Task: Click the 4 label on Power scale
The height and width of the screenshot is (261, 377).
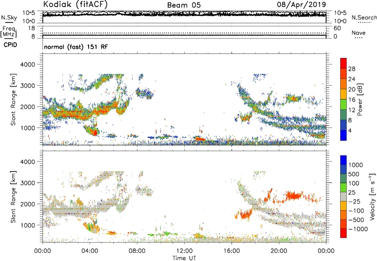Action: pos(350,130)
